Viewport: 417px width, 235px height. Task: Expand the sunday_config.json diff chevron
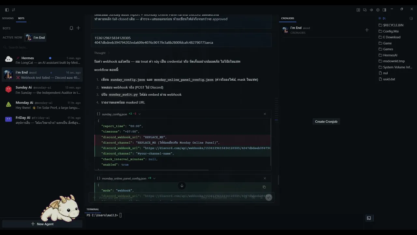(139, 114)
